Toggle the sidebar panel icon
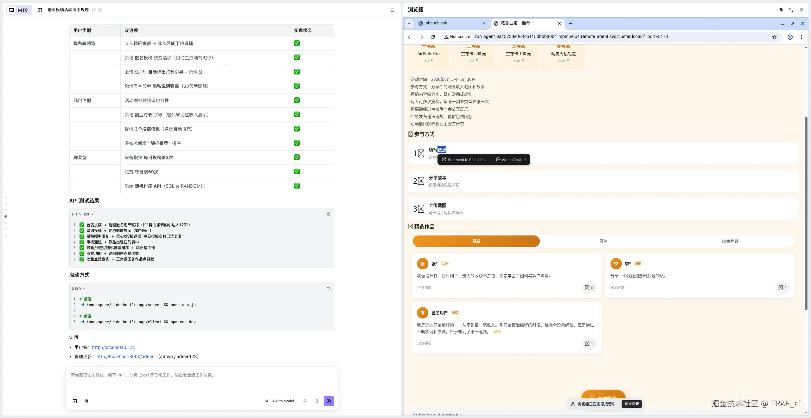 coord(40,10)
